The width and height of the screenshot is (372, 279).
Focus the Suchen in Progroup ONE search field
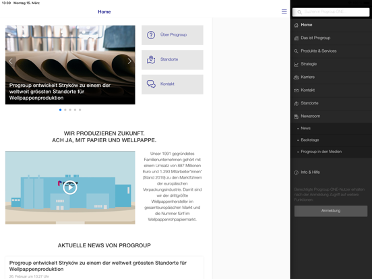pos(331,12)
